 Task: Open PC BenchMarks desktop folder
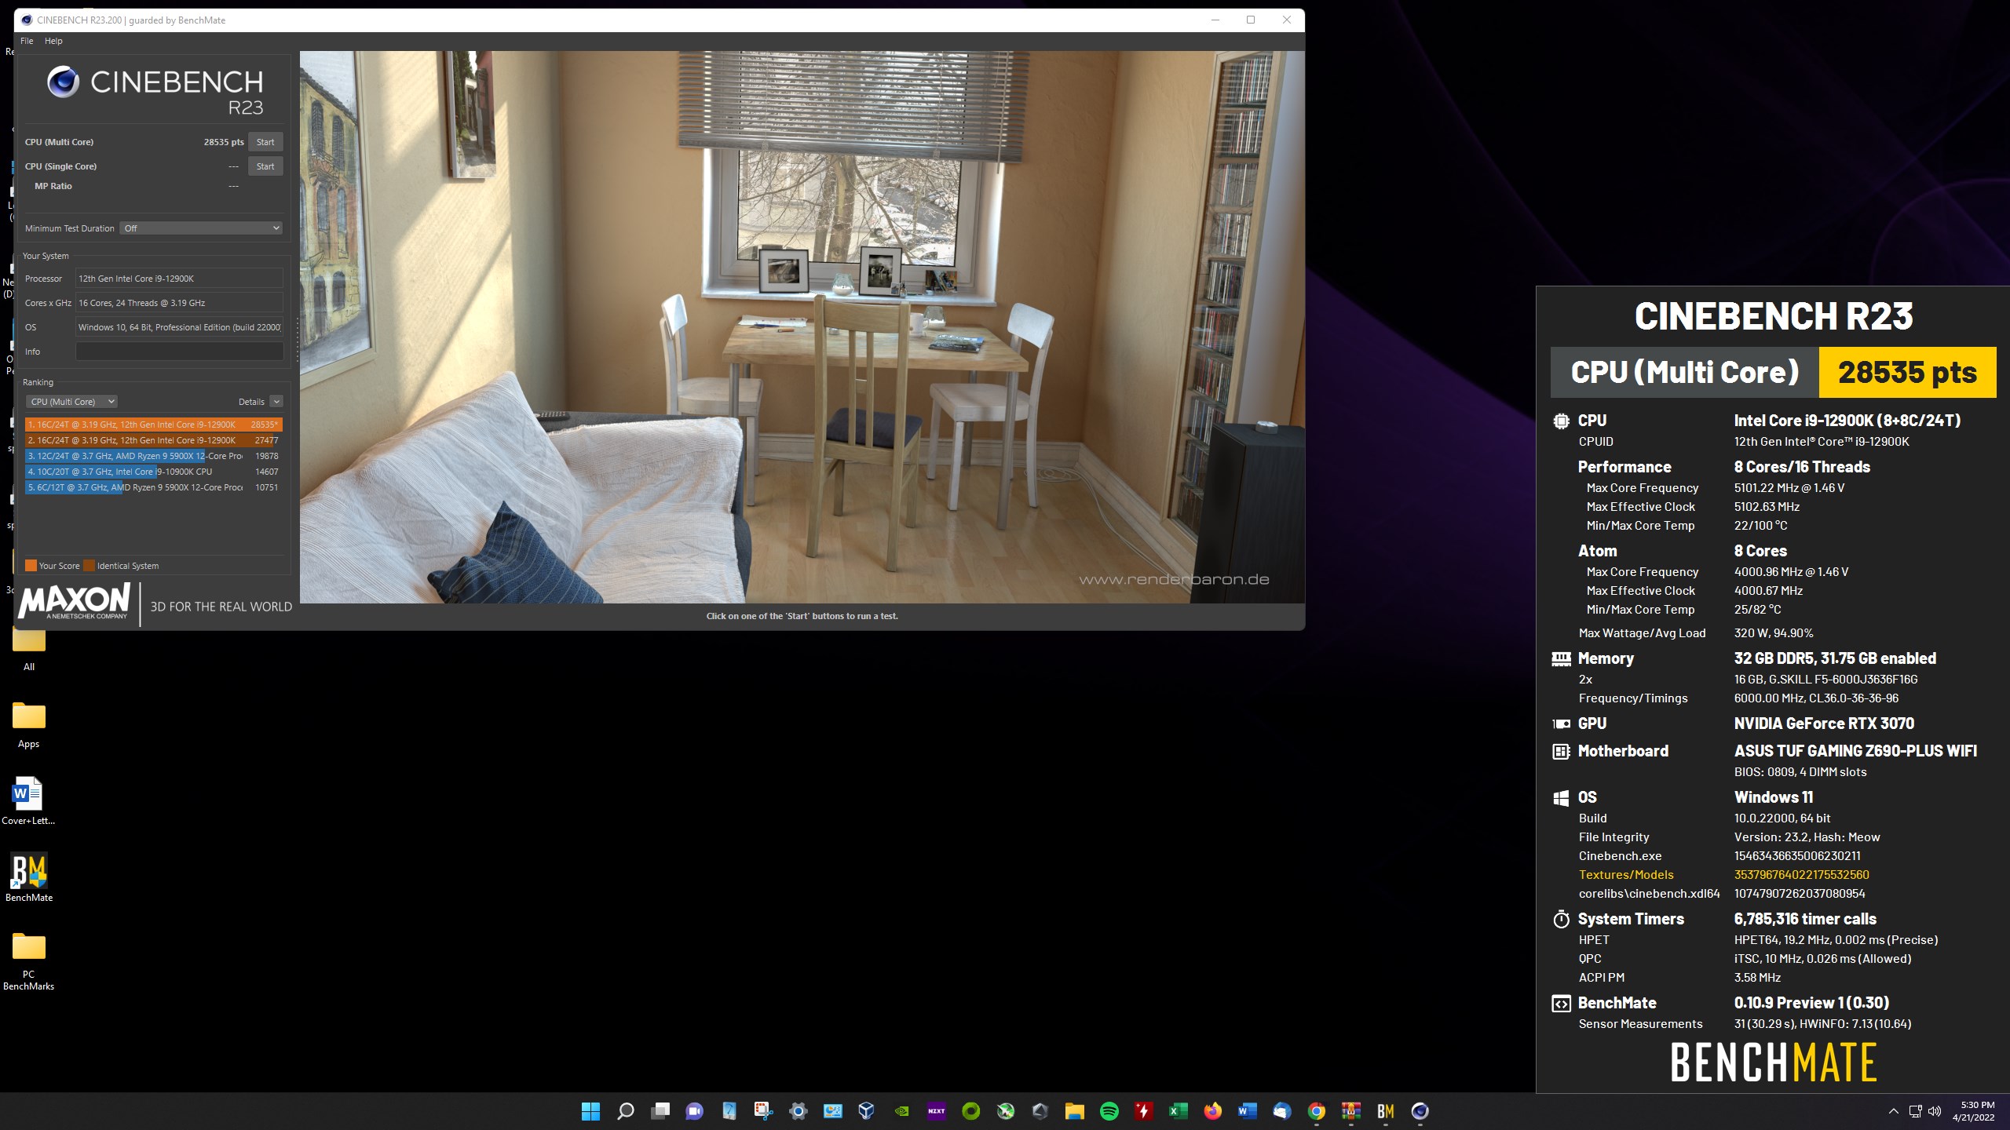(29, 961)
